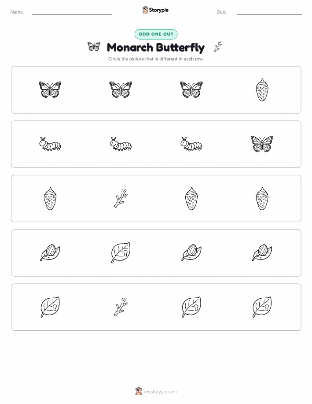Open the mystorypie.com footer link
This screenshot has width=312, height=404.
tap(160, 392)
